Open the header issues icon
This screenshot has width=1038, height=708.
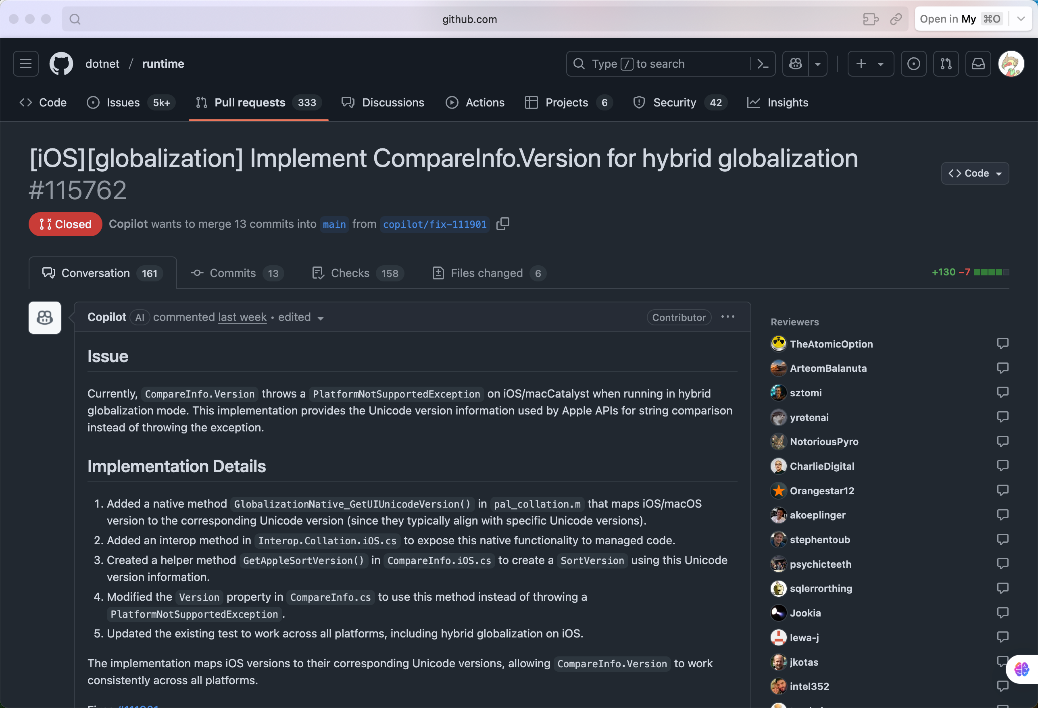pos(913,64)
